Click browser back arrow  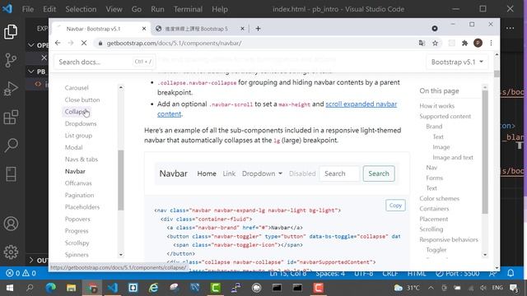click(58, 43)
